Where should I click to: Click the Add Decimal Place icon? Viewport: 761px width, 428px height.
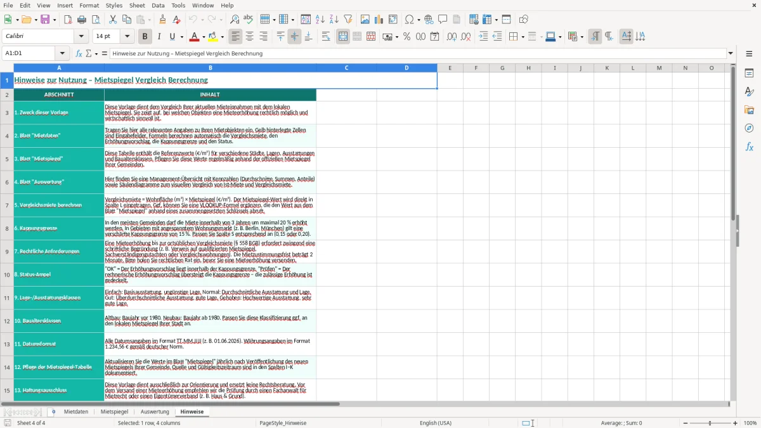click(x=452, y=37)
